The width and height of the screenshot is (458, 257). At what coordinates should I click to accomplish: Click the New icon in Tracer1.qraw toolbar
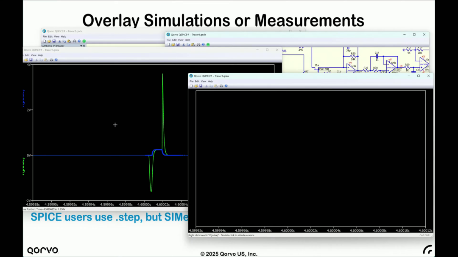[x=191, y=86]
